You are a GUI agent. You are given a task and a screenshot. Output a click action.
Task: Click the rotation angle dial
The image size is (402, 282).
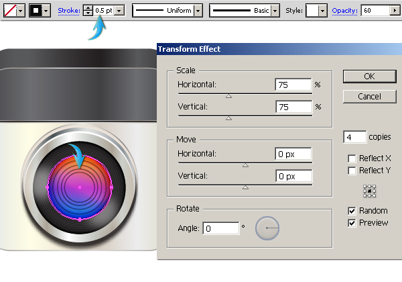[267, 228]
